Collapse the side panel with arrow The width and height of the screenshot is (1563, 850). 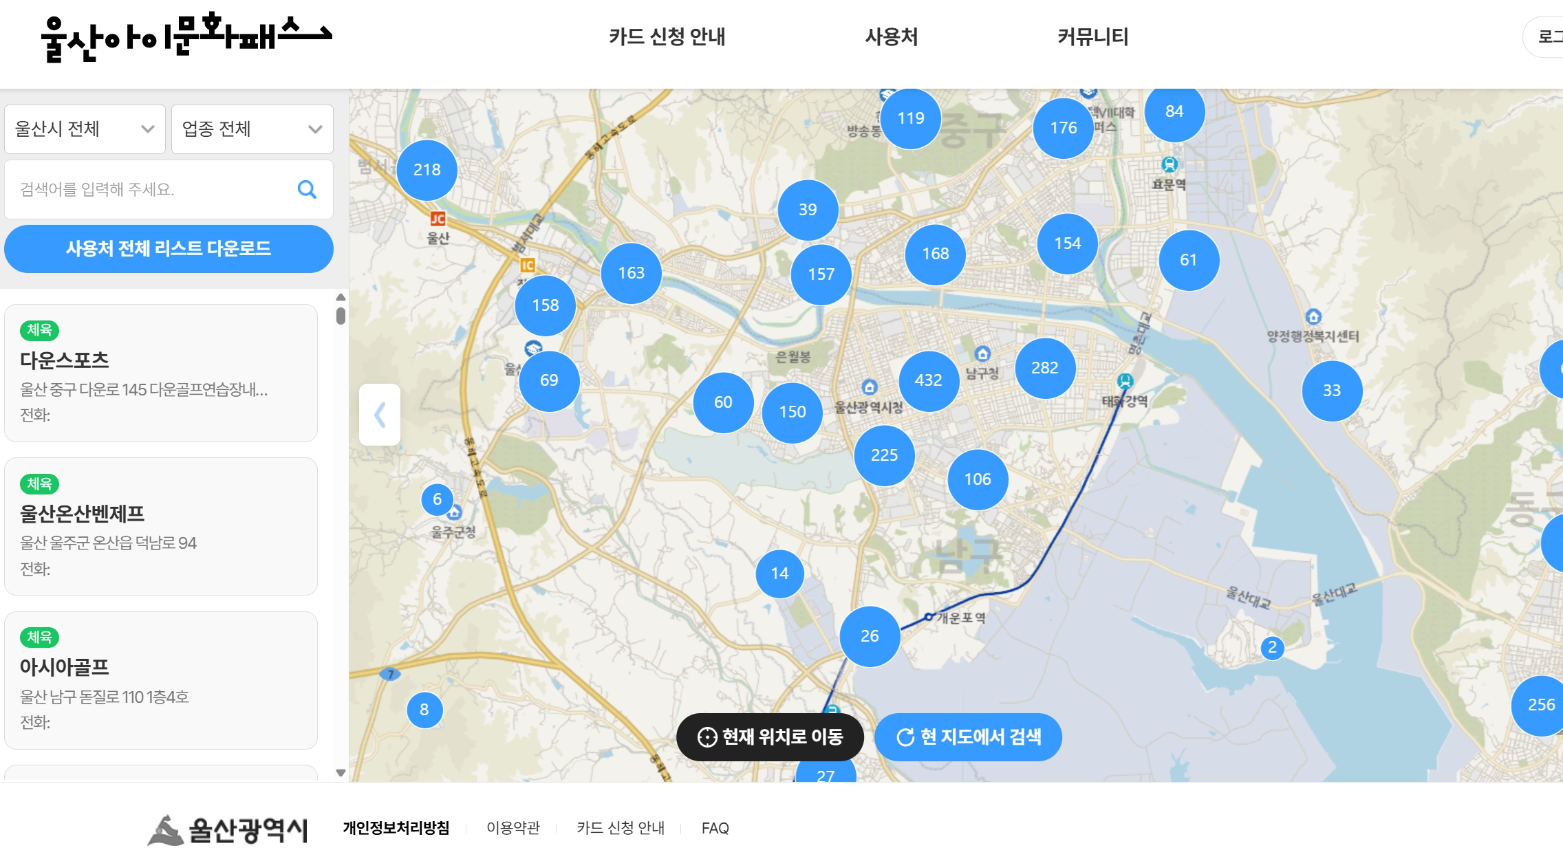(x=380, y=415)
